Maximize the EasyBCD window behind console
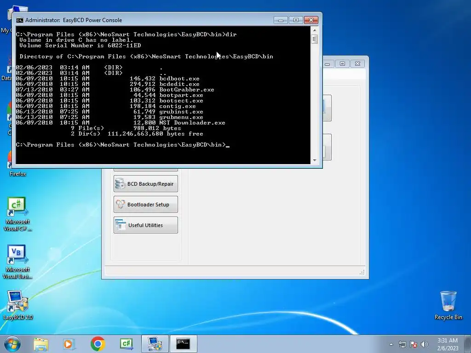 coord(342,63)
